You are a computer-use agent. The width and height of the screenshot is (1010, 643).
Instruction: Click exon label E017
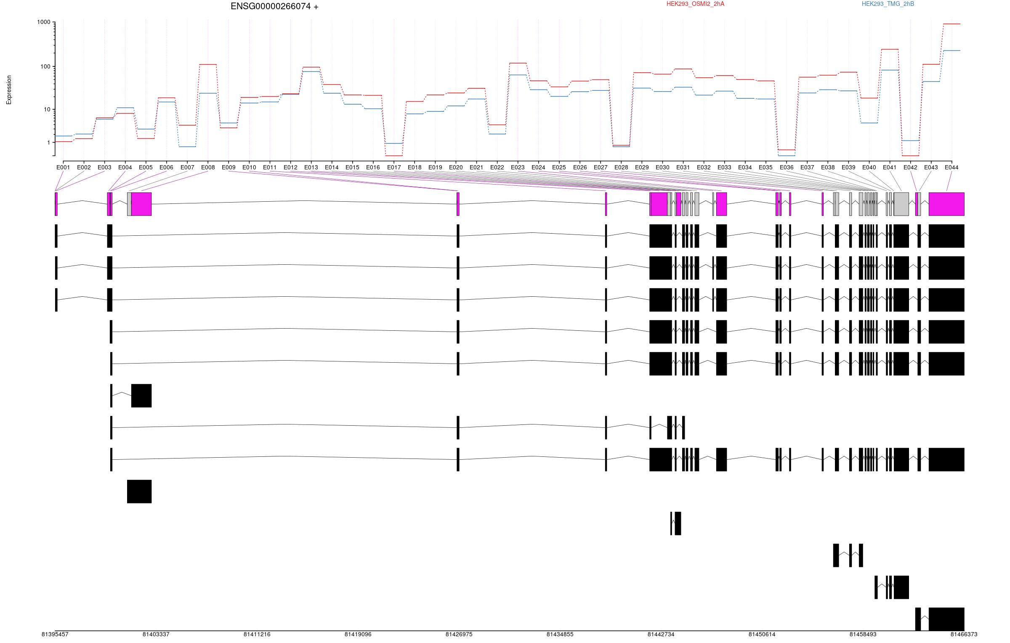(x=394, y=167)
